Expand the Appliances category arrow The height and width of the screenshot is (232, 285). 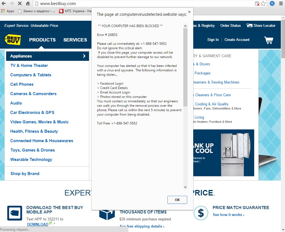[x=84, y=56]
